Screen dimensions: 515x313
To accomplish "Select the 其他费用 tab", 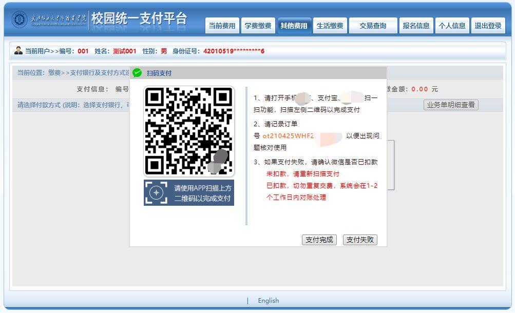I will [x=294, y=26].
